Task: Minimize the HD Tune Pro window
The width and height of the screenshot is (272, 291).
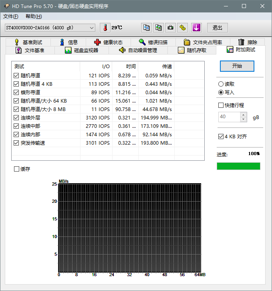Action: [x=226, y=6]
